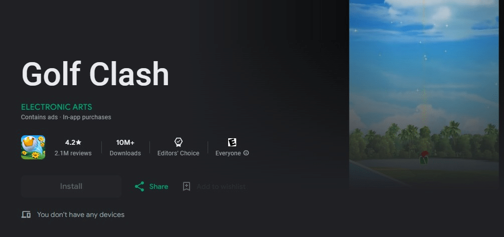Click the 'Contains ads · In-app purchases' text
504x237 pixels.
66,117
